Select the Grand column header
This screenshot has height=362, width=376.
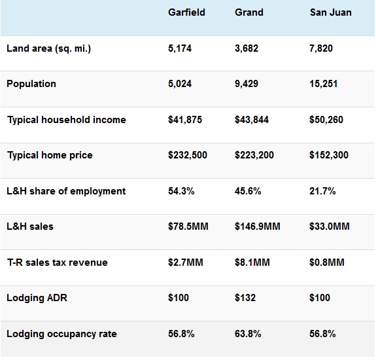point(249,12)
